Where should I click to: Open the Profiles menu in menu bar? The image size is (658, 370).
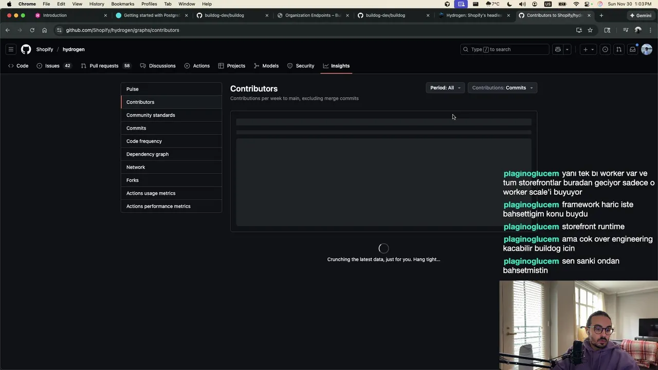click(x=149, y=4)
